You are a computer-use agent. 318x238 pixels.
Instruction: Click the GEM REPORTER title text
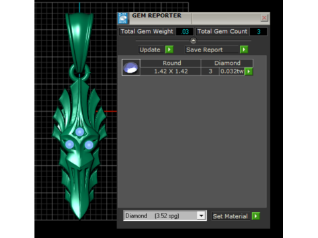pos(156,16)
